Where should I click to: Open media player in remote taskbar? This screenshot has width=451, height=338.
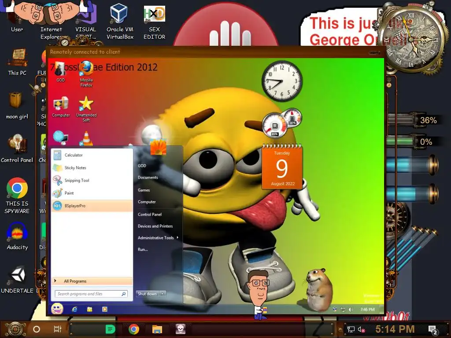tap(105, 309)
